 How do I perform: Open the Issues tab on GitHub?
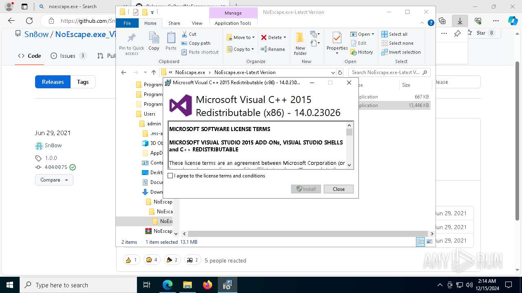point(68,56)
